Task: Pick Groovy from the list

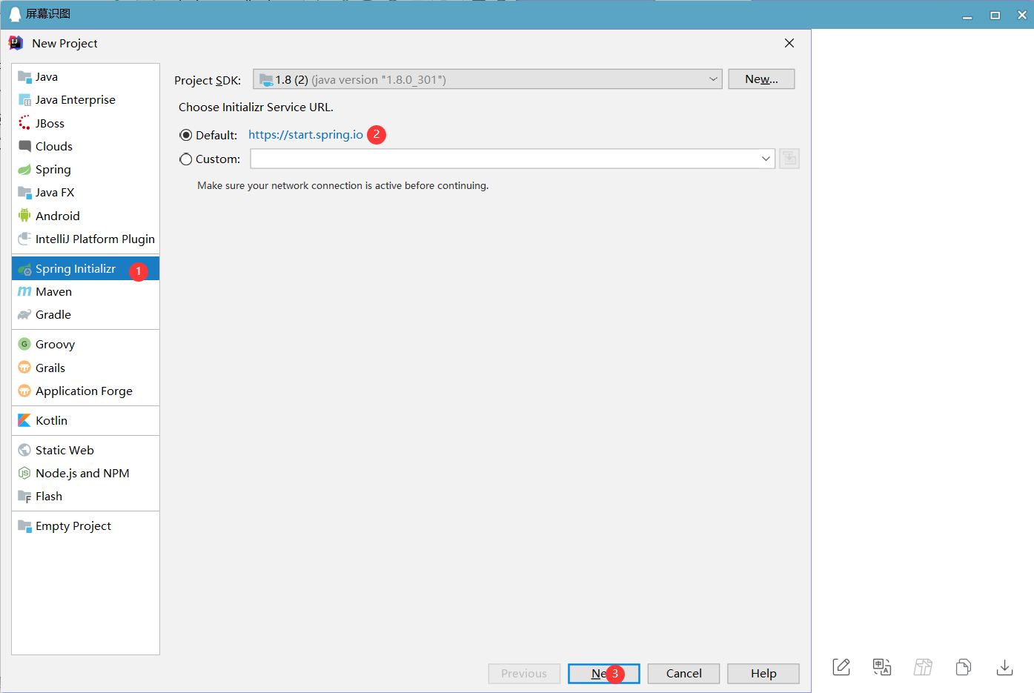Action: (85, 344)
